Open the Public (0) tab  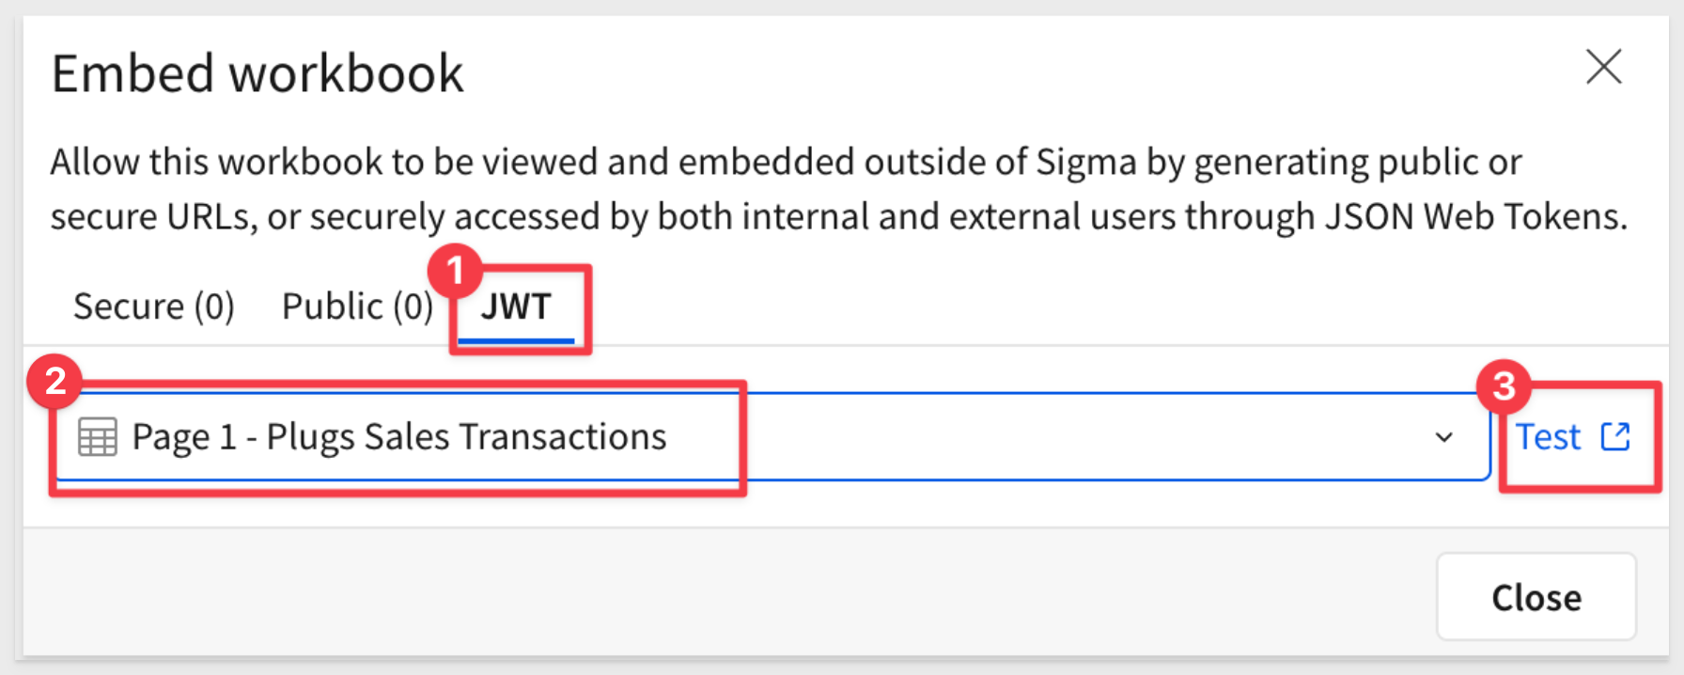coord(357,306)
